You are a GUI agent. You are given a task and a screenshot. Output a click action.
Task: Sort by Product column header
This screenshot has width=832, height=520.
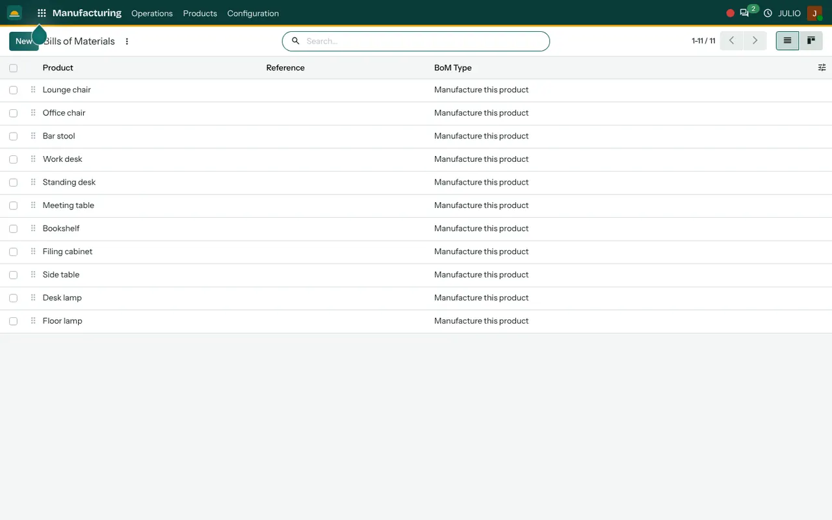(58, 68)
